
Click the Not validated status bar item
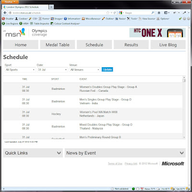pos(120,189)
